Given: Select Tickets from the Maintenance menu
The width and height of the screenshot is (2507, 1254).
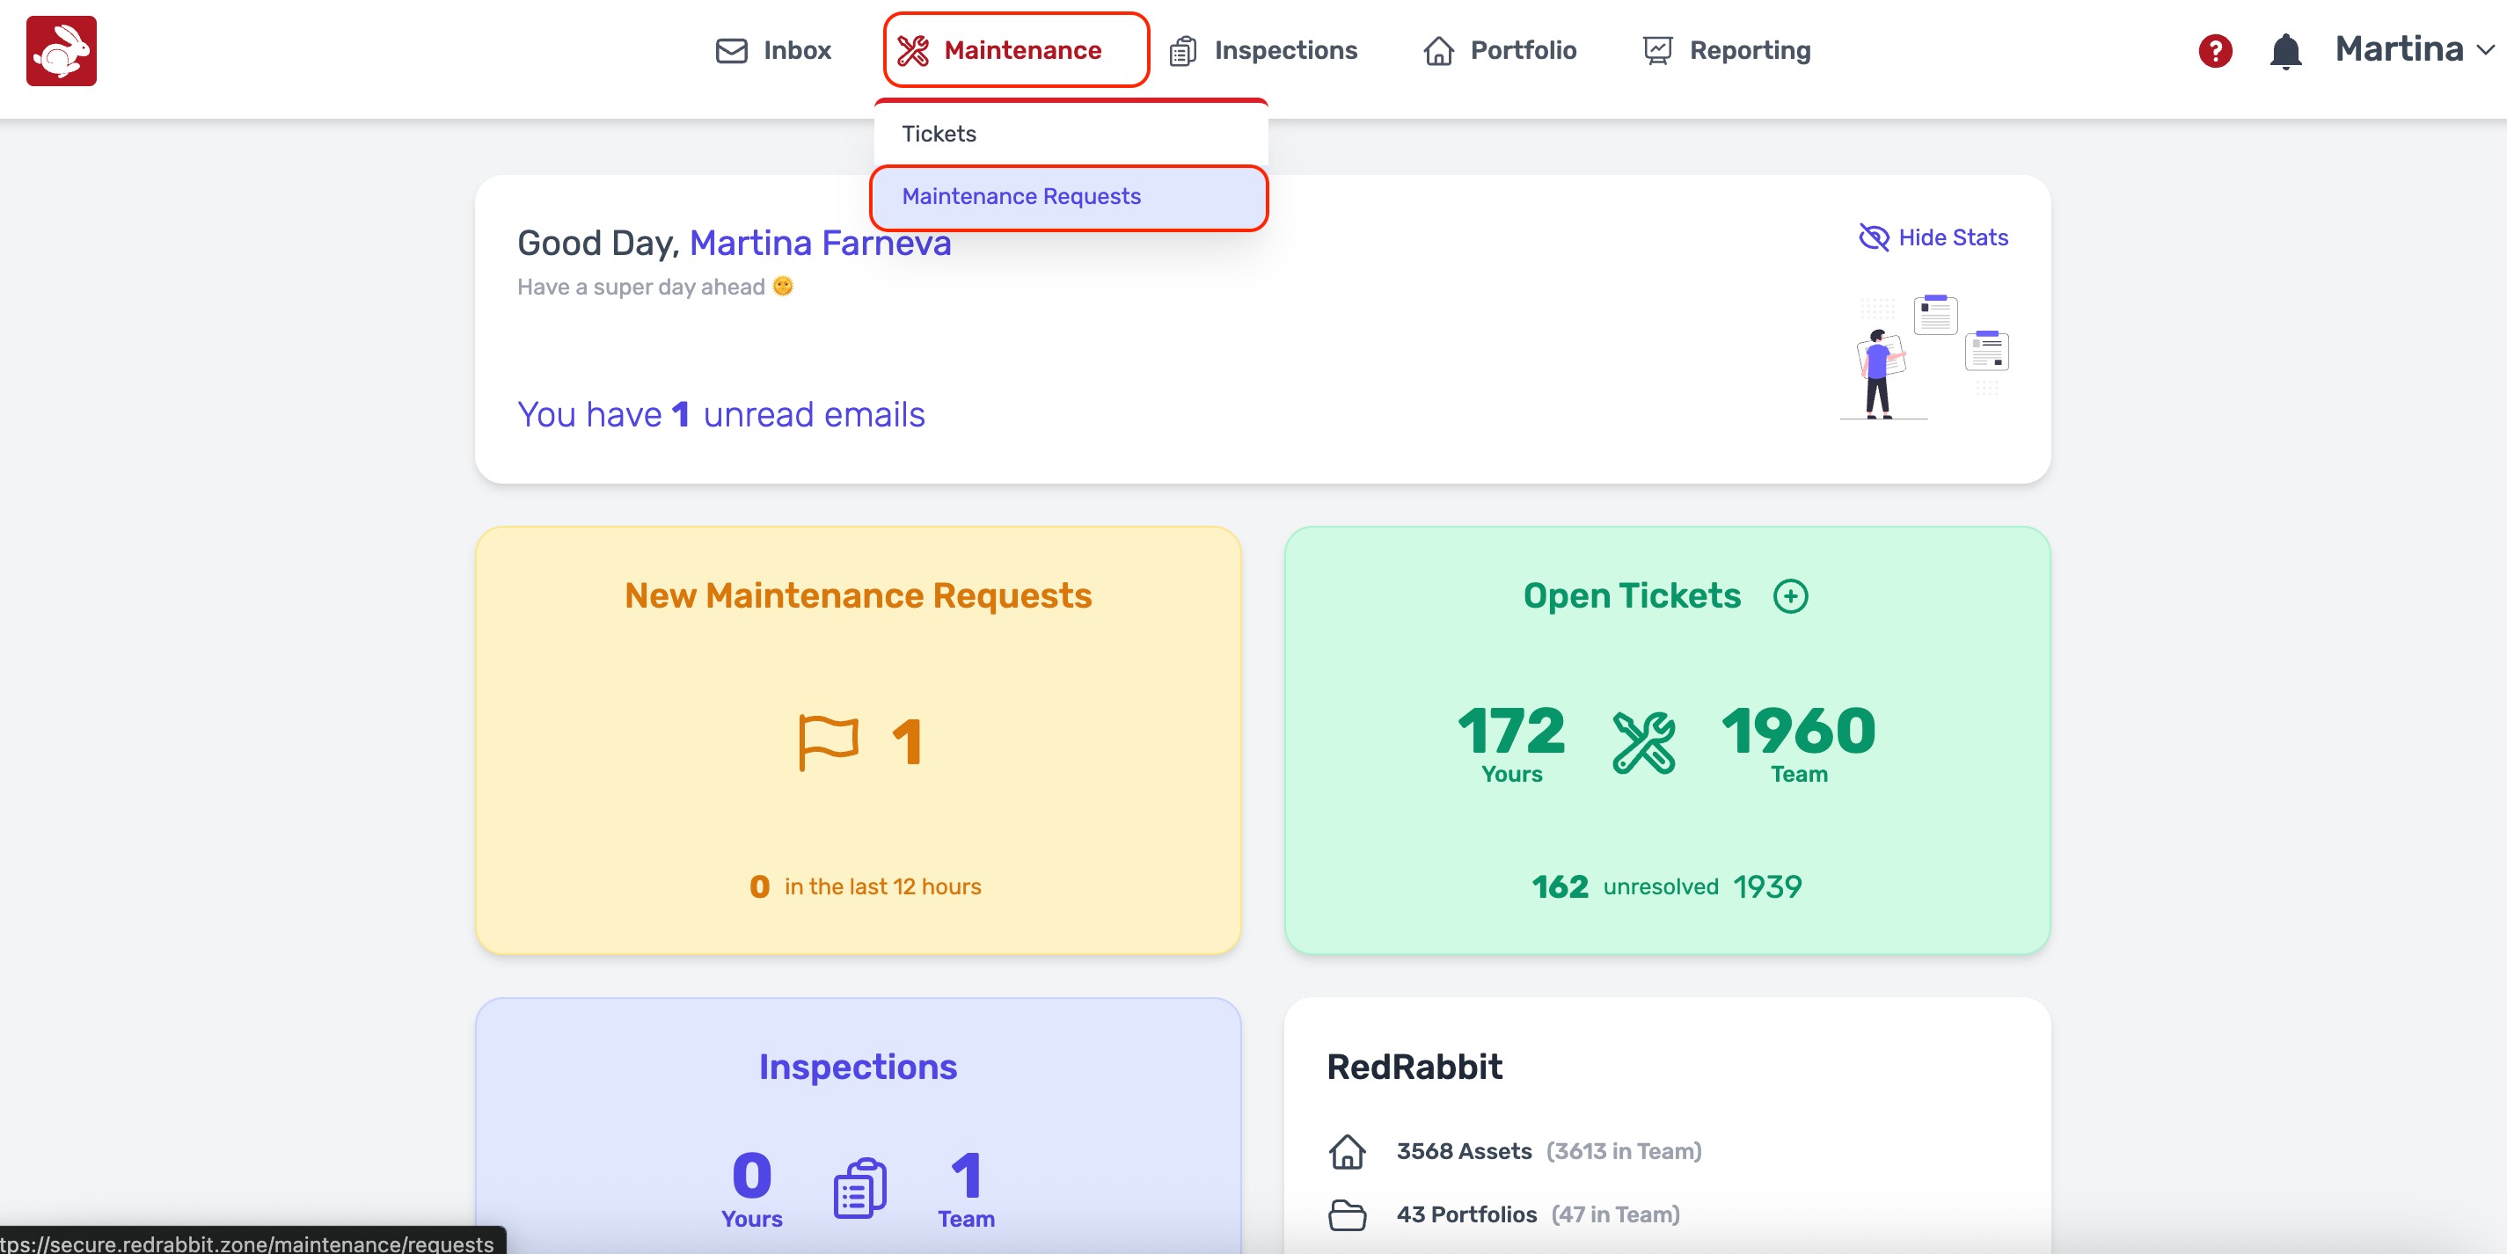Looking at the screenshot, I should pyautogui.click(x=939, y=134).
